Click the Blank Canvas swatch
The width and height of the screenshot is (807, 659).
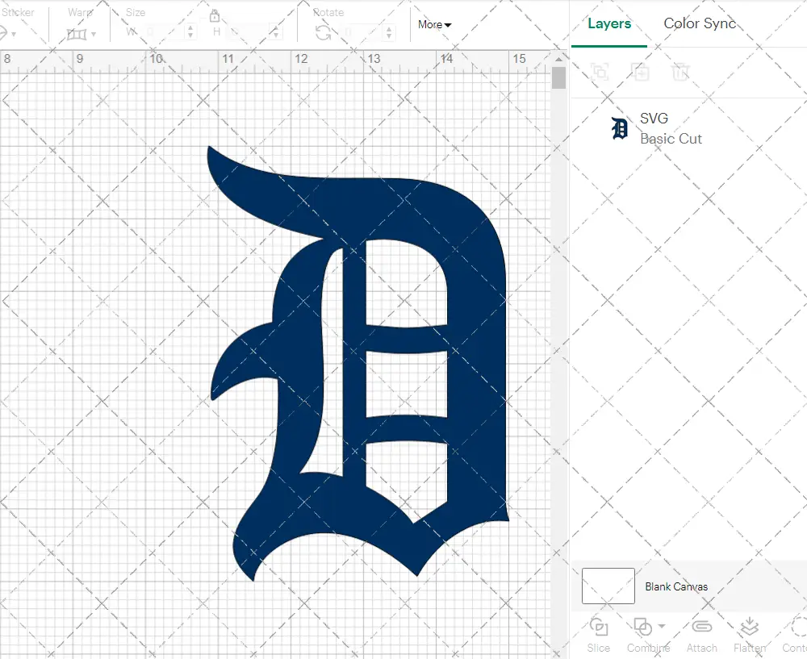click(x=608, y=586)
